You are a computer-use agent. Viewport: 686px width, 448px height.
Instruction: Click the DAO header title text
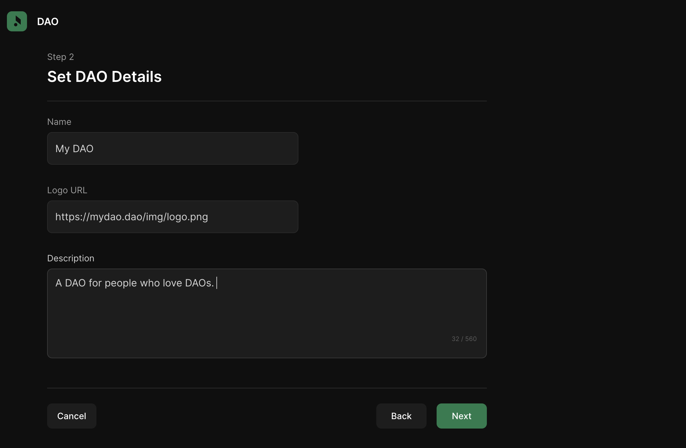pos(48,22)
